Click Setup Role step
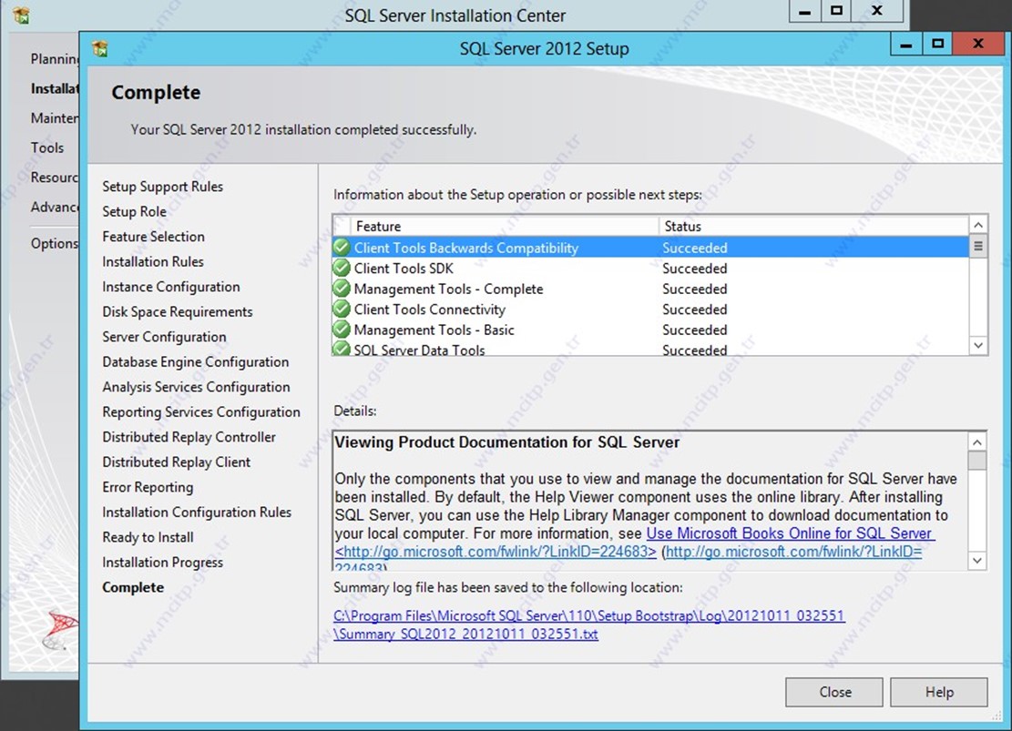Viewport: 1012px width, 731px height. 134,211
